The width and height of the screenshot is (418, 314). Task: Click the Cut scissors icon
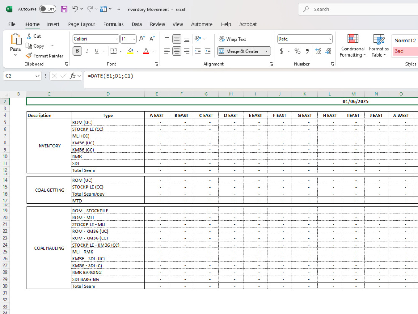point(29,36)
